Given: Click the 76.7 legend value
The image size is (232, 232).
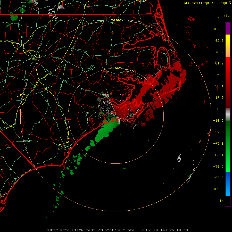Looking at the screenshot, I should point(219,52).
